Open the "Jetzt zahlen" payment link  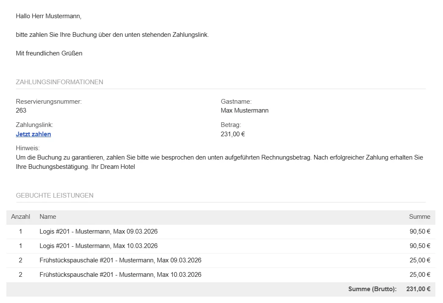[x=33, y=134]
